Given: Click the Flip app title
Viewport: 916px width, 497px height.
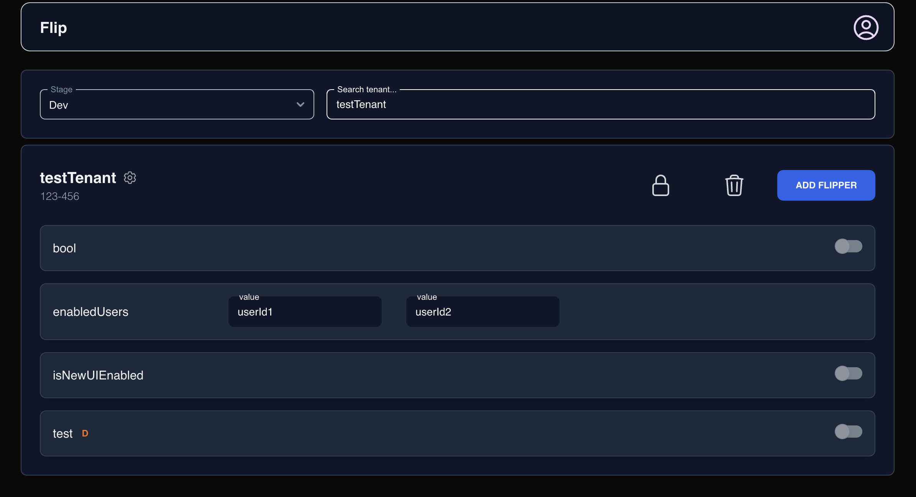Looking at the screenshot, I should (x=54, y=28).
